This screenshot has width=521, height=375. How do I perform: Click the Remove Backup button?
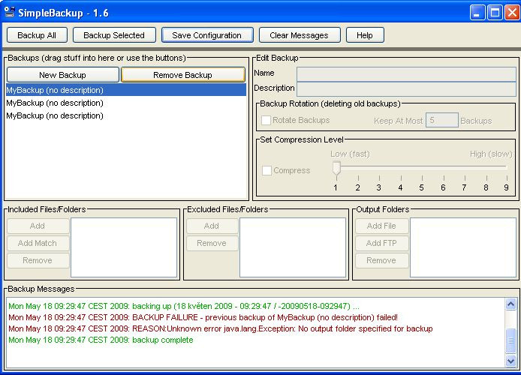click(x=182, y=75)
